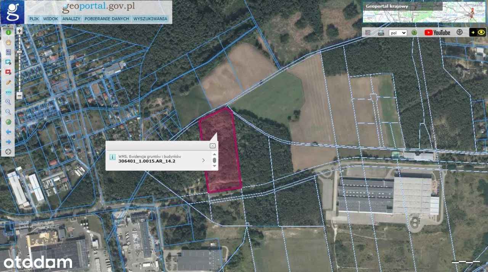Expand parcel 306401_1.0015.AR_14.2 details arrow
Viewport: 488px width, 272px height.
coord(203,160)
